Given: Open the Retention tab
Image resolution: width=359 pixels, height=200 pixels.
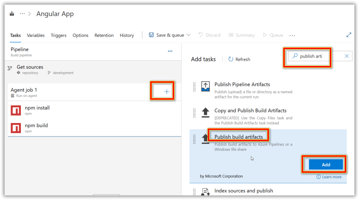Looking at the screenshot, I should coord(104,35).
